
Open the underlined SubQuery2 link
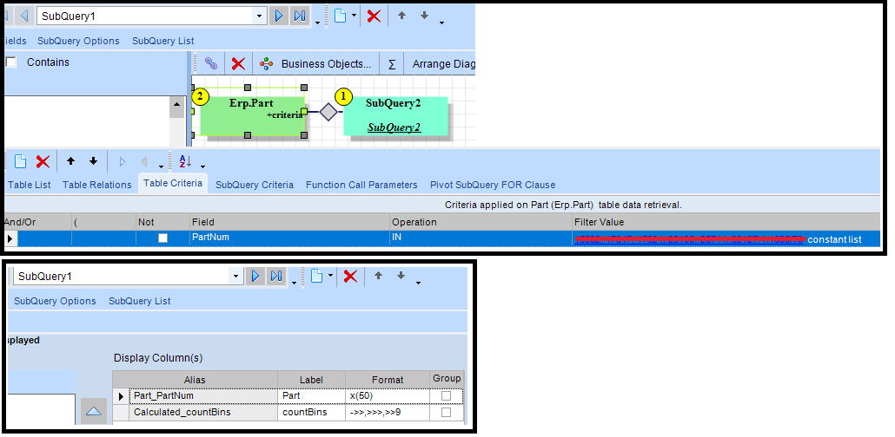394,127
